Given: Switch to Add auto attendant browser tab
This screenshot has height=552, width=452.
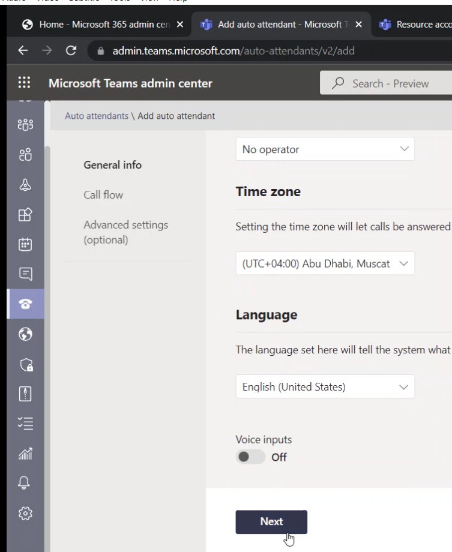Looking at the screenshot, I should 277,25.
